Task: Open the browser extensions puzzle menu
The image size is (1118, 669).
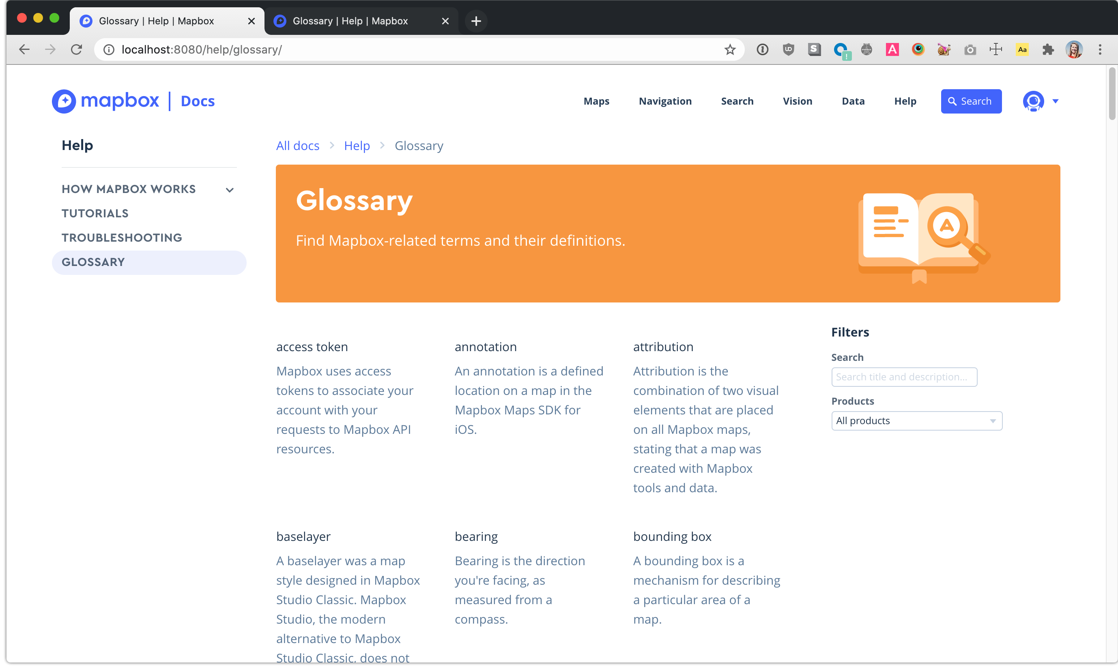Action: point(1048,49)
